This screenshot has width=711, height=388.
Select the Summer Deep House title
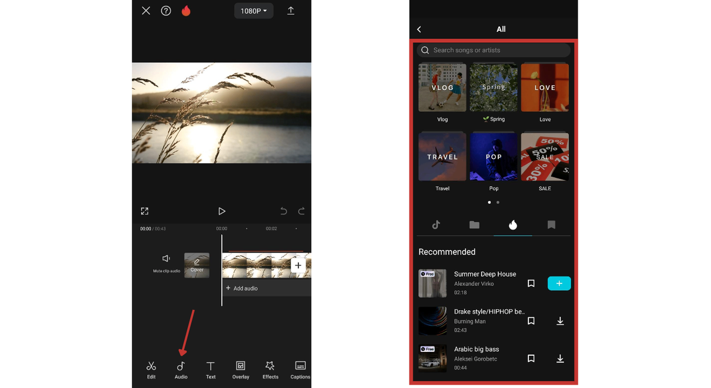pos(485,274)
